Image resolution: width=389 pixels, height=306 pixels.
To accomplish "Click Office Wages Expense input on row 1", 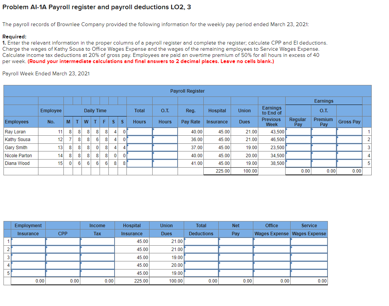I will [x=271, y=241].
